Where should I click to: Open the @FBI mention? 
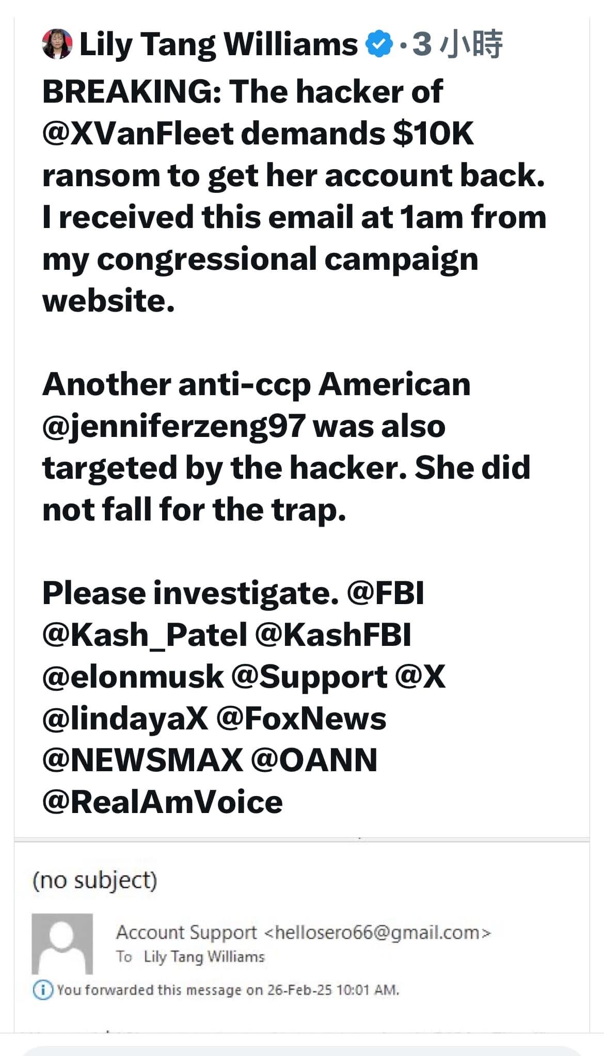coord(386,593)
